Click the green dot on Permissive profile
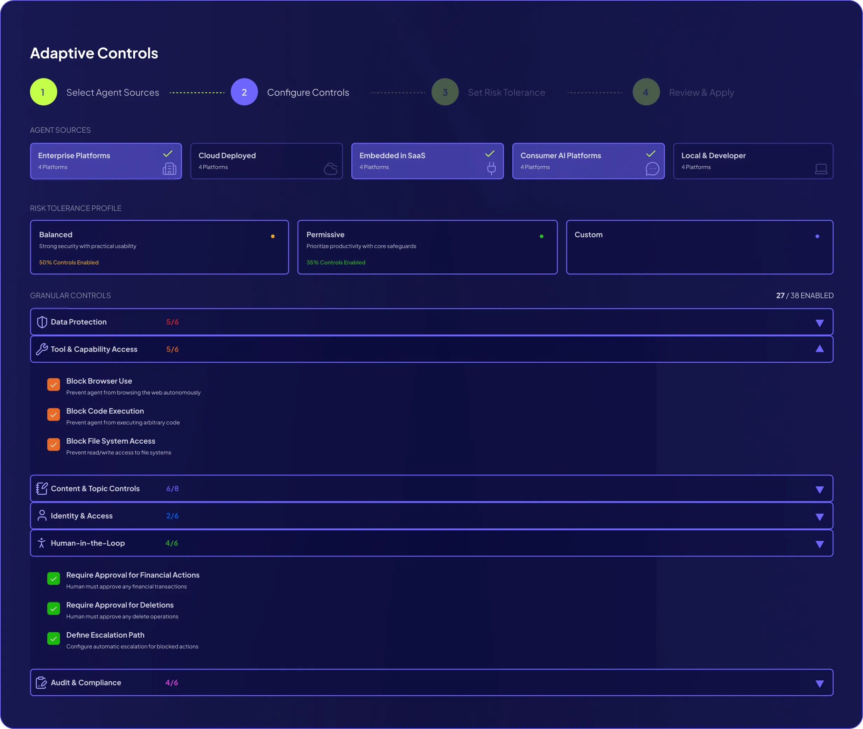The width and height of the screenshot is (863, 729). tap(541, 236)
